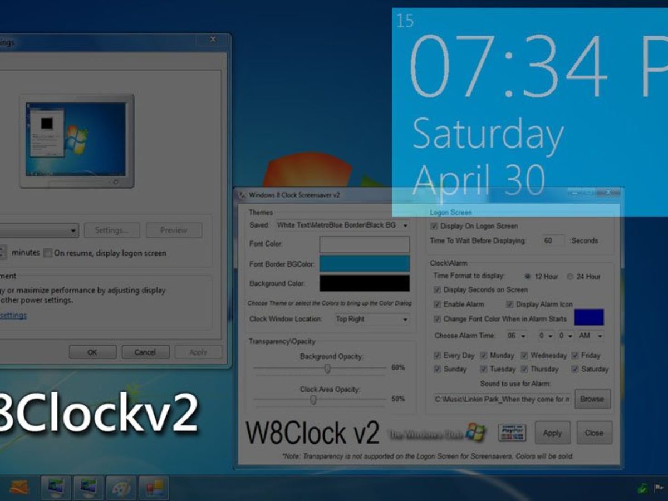The image size is (668, 501).
Task: Uncheck the Every Day checkbox
Action: point(438,355)
